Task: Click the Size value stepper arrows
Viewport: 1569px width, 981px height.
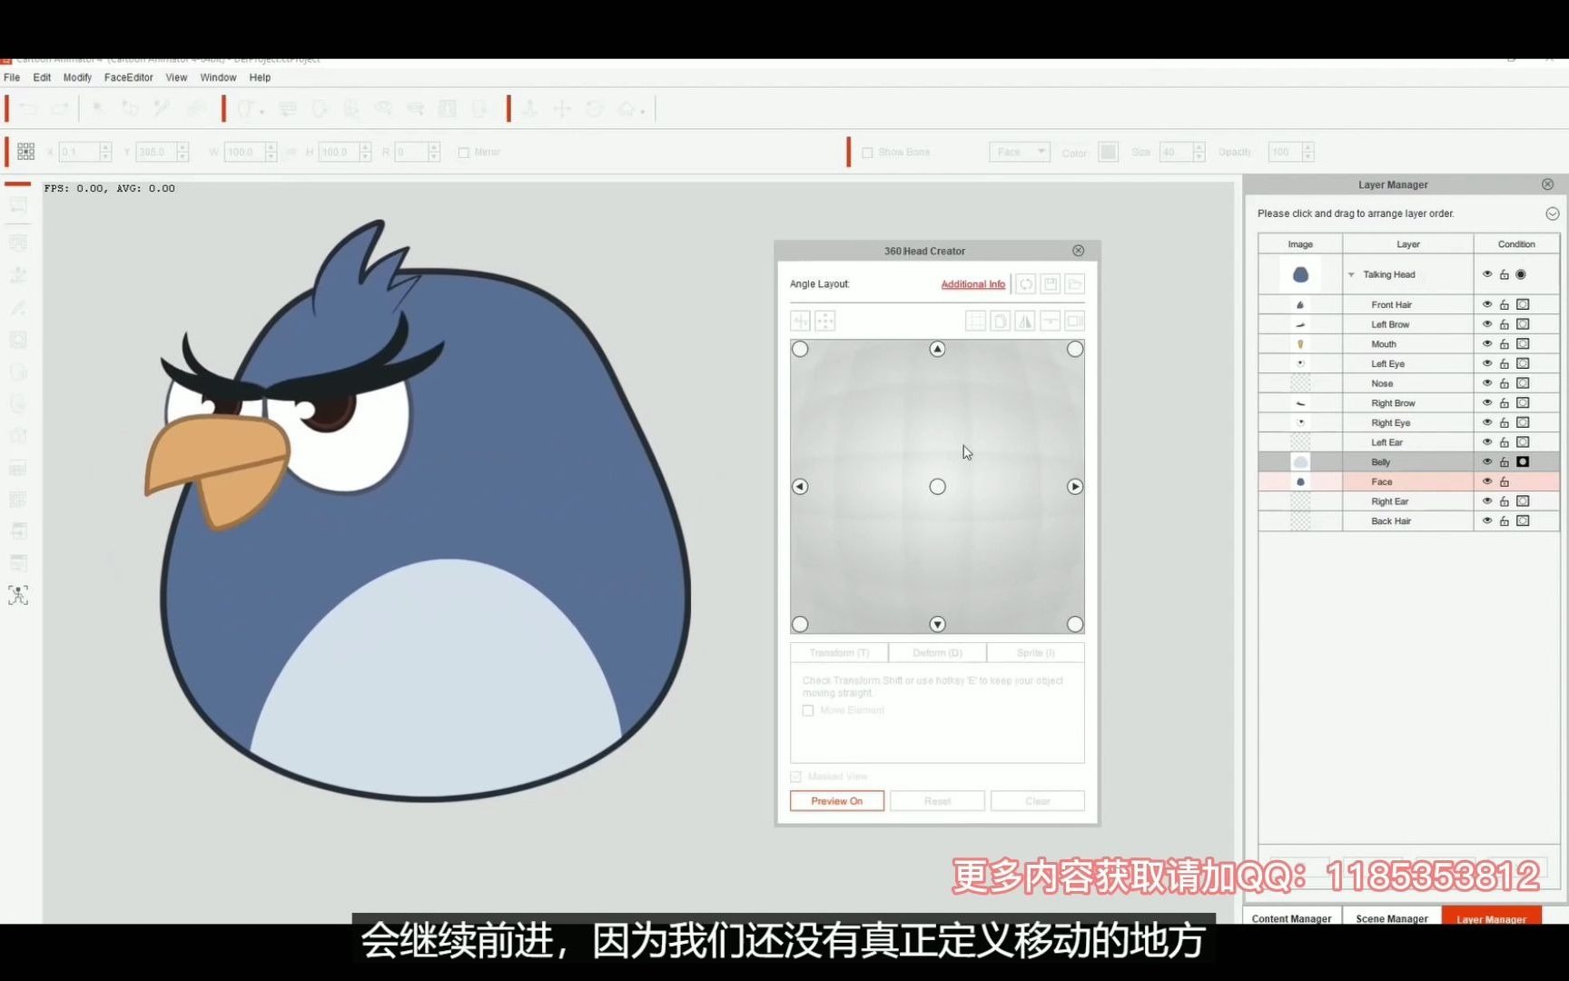Action: click(x=1199, y=152)
